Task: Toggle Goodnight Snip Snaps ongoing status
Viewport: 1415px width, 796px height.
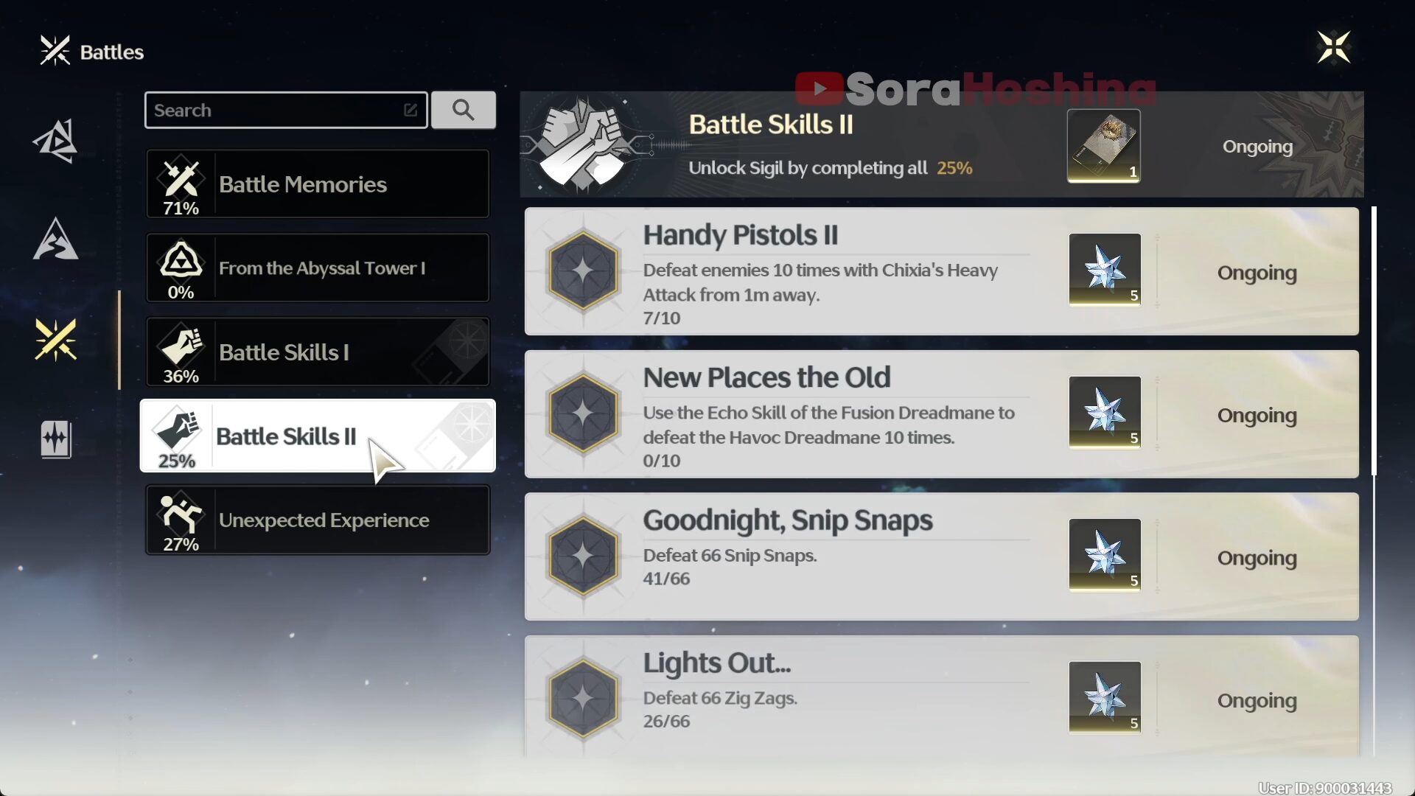Action: (x=1257, y=558)
